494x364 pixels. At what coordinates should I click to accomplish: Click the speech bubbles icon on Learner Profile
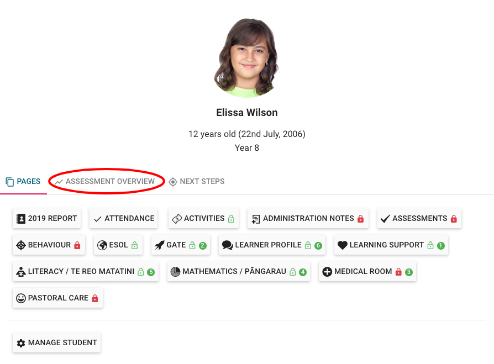point(227,245)
